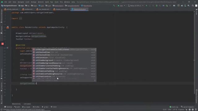Viewport: 198px width, 111px height.
Task: Click the onCreate override gutter icon
Action: pos(7,48)
